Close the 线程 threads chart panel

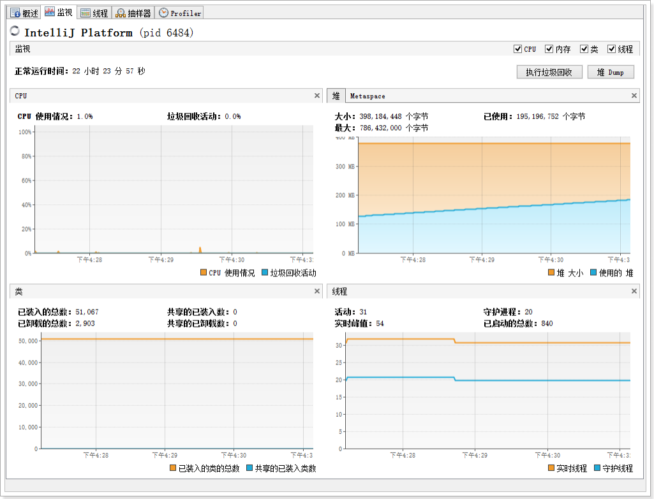(634, 291)
